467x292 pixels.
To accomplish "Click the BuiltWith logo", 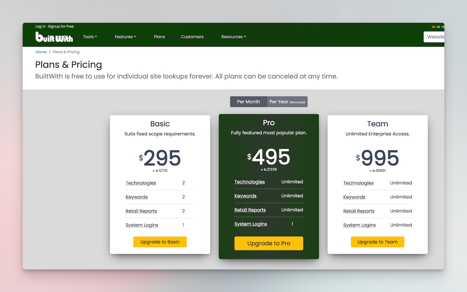I will (x=54, y=37).
